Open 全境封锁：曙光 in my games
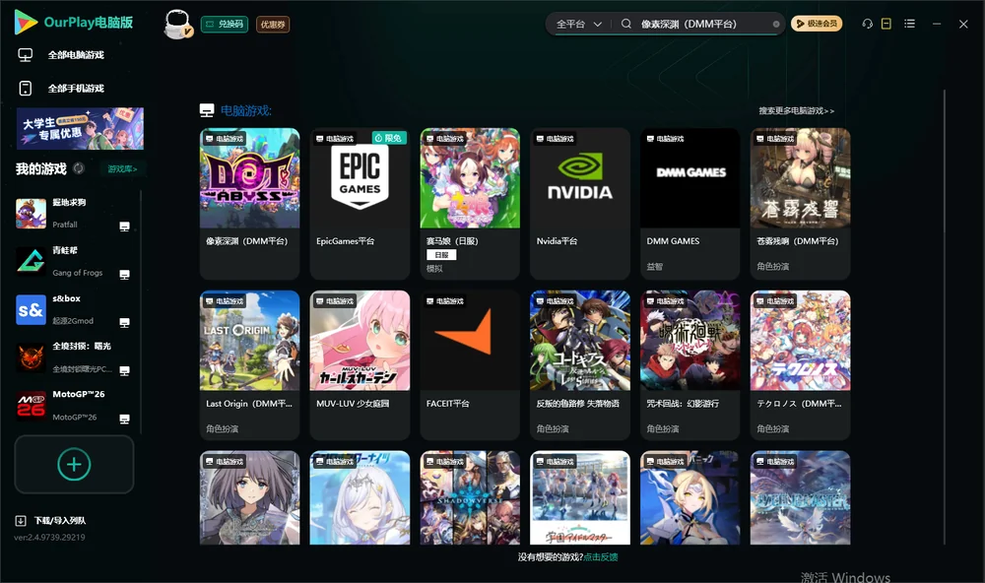 click(x=72, y=357)
